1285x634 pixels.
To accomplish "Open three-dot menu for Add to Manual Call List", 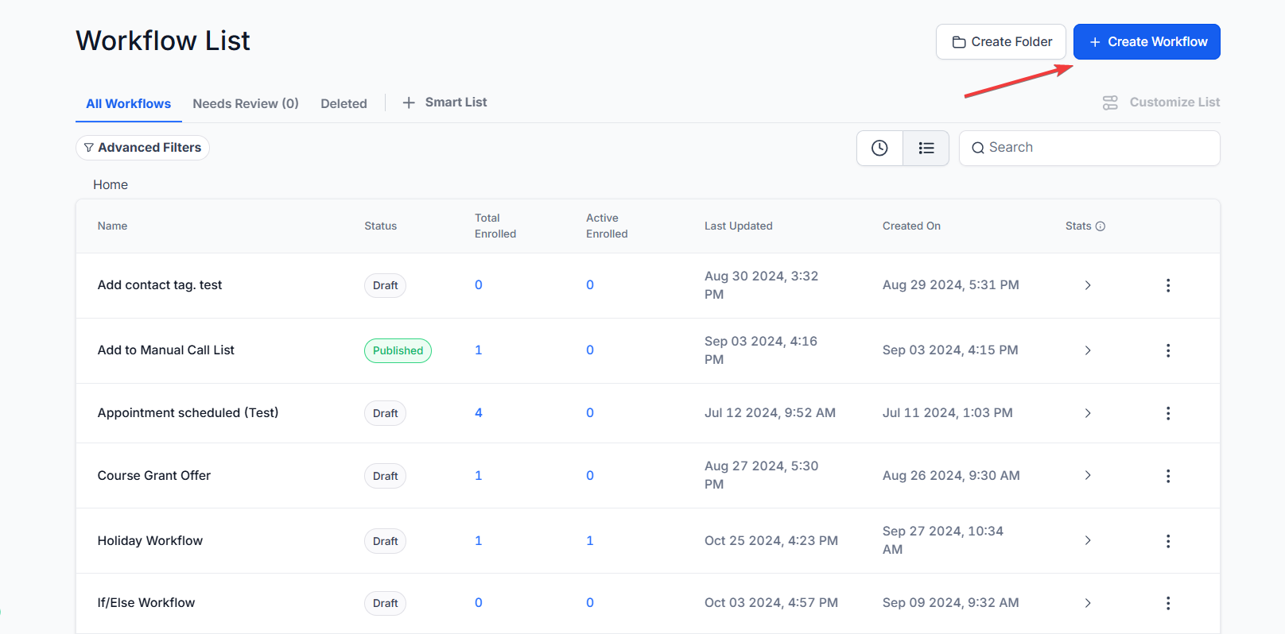I will pos(1167,350).
